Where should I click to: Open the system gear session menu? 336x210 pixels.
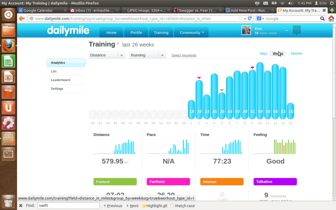(332, 3)
